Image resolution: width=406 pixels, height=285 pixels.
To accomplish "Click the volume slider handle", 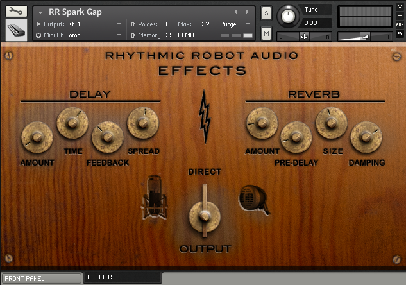I will pos(365,37).
